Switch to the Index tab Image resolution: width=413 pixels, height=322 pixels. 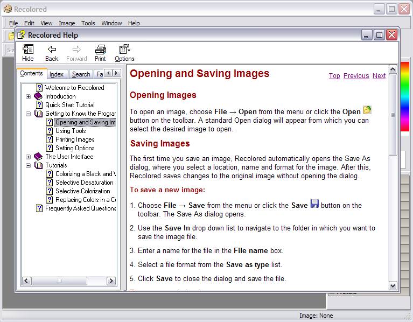(57, 74)
